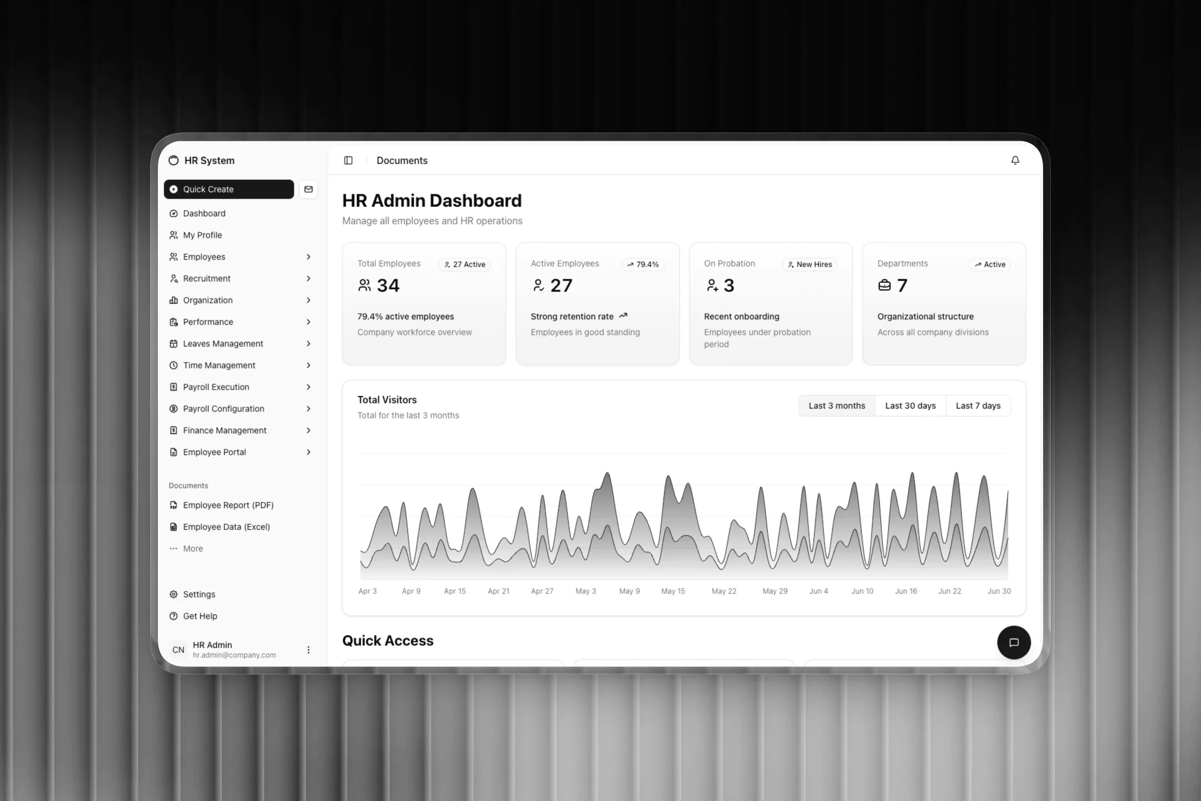1201x801 pixels.
Task: Click the mail icon beside Quick Create
Action: (309, 189)
